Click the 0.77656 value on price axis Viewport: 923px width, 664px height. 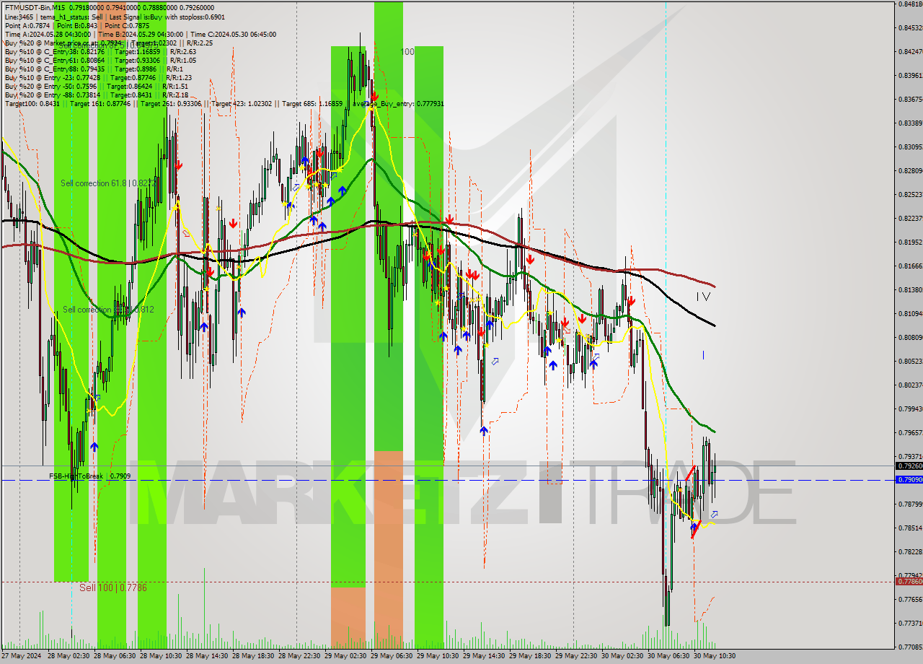point(910,599)
